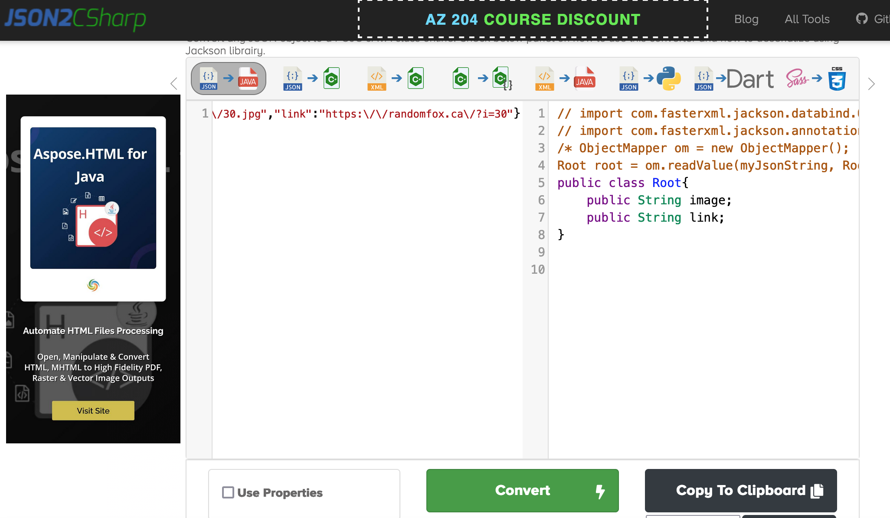Select the JSON to C# converter
The height and width of the screenshot is (518, 890).
click(x=312, y=79)
